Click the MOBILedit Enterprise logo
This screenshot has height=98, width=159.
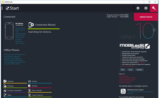click(135, 46)
